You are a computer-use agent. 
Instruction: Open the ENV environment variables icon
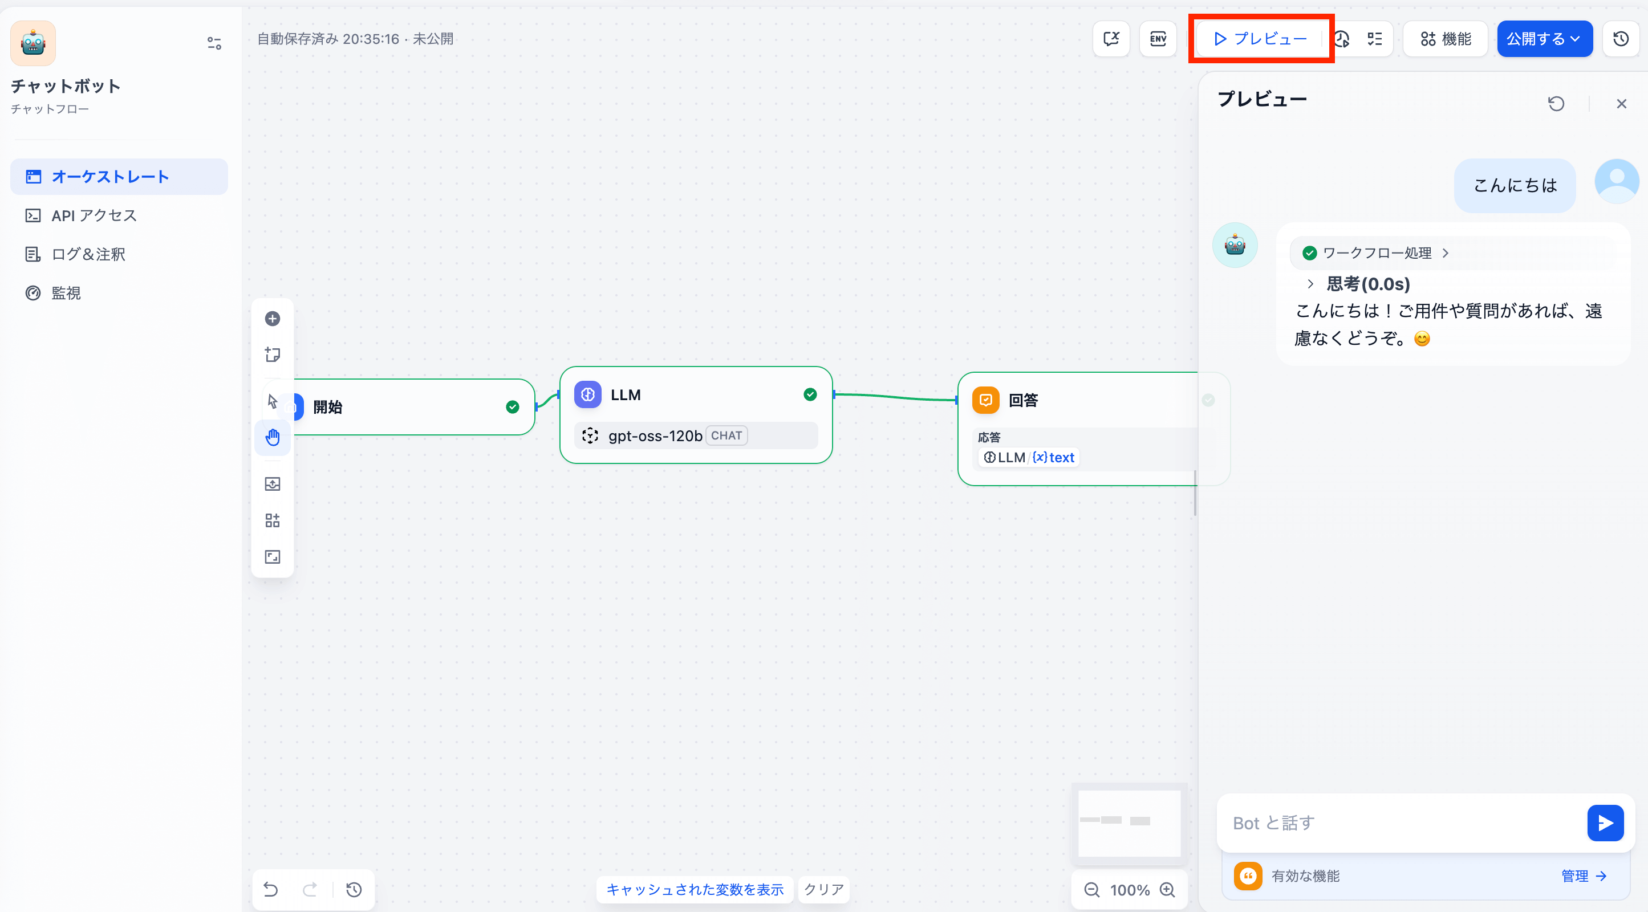tap(1158, 39)
